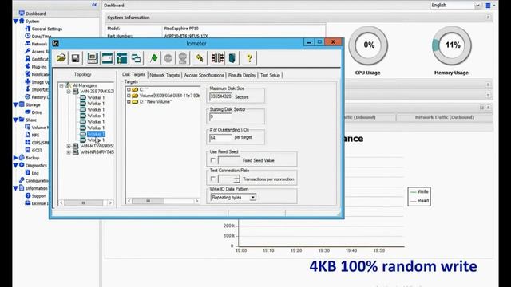Open a test configuration file in Iometer

tap(61, 58)
